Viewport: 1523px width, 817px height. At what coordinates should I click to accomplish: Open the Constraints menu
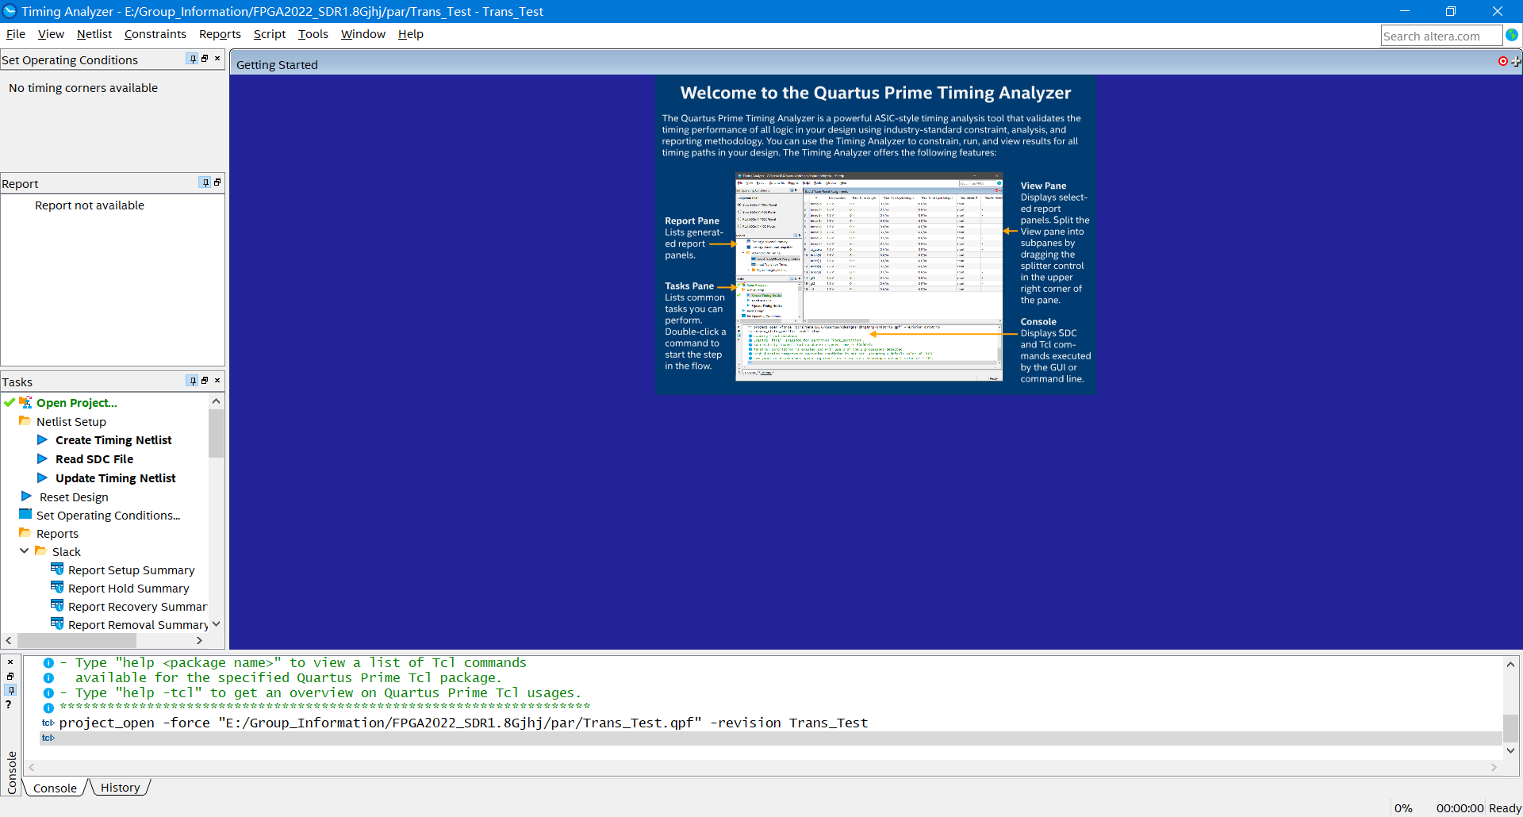pyautogui.click(x=155, y=34)
